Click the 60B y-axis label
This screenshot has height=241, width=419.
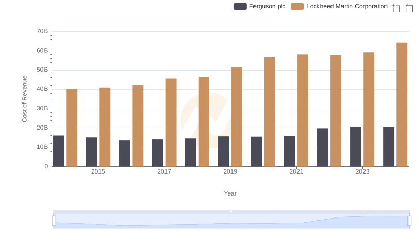[42, 51]
